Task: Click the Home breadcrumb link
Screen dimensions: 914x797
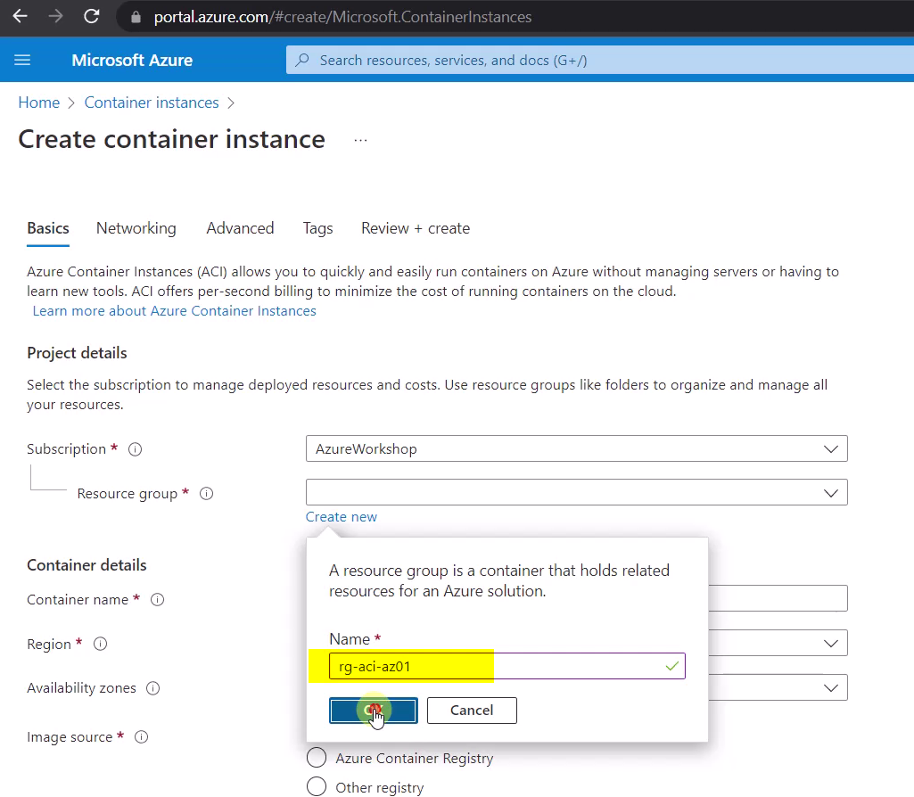Action: (39, 103)
